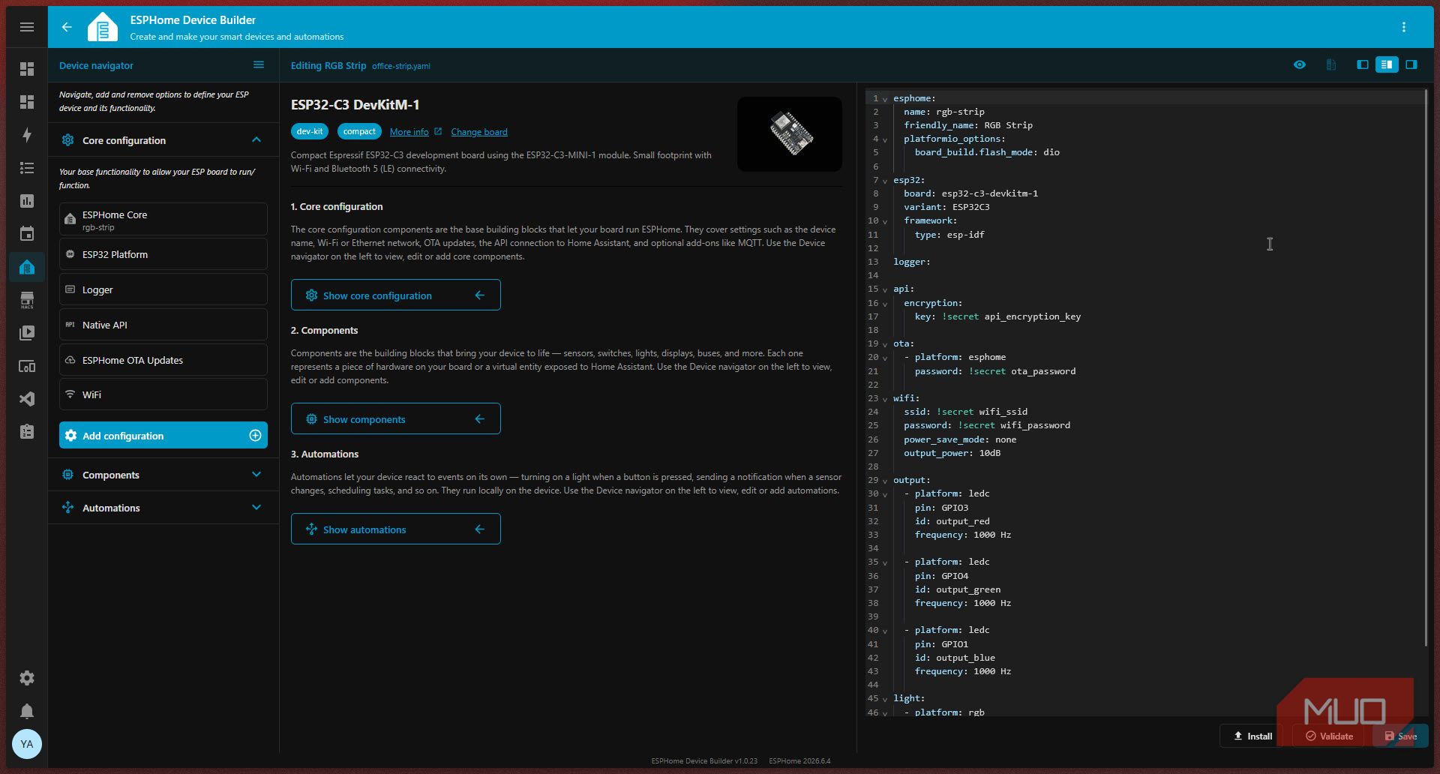Expand the Automations section
The height and width of the screenshot is (774, 1440).
coord(256,508)
